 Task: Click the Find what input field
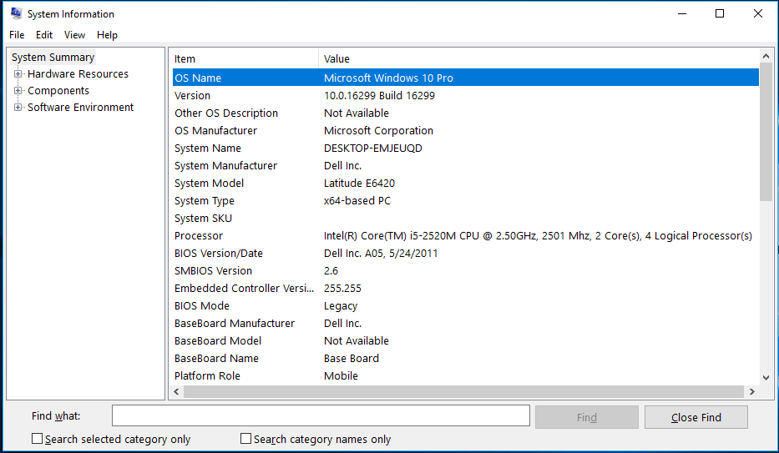point(321,415)
